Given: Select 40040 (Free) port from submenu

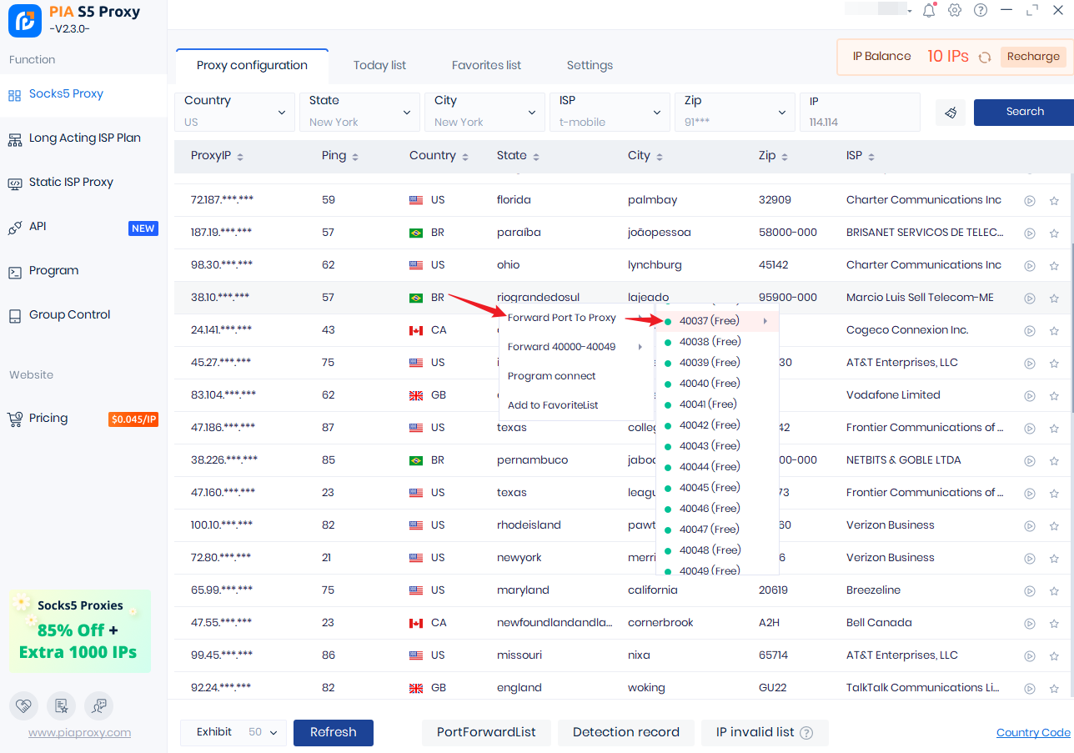Looking at the screenshot, I should tap(710, 384).
